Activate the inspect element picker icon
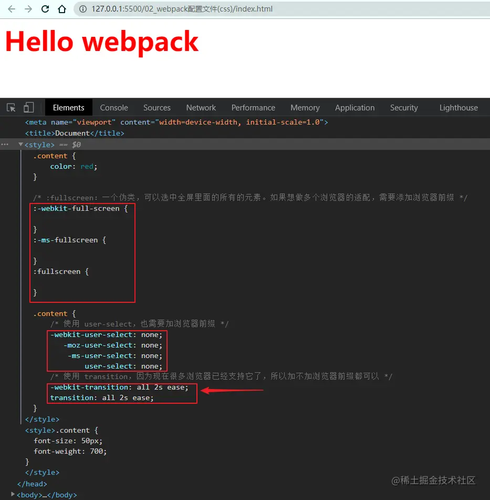The image size is (490, 500). tap(11, 108)
